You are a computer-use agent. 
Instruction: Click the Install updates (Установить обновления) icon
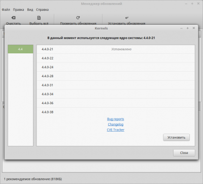[126, 18]
